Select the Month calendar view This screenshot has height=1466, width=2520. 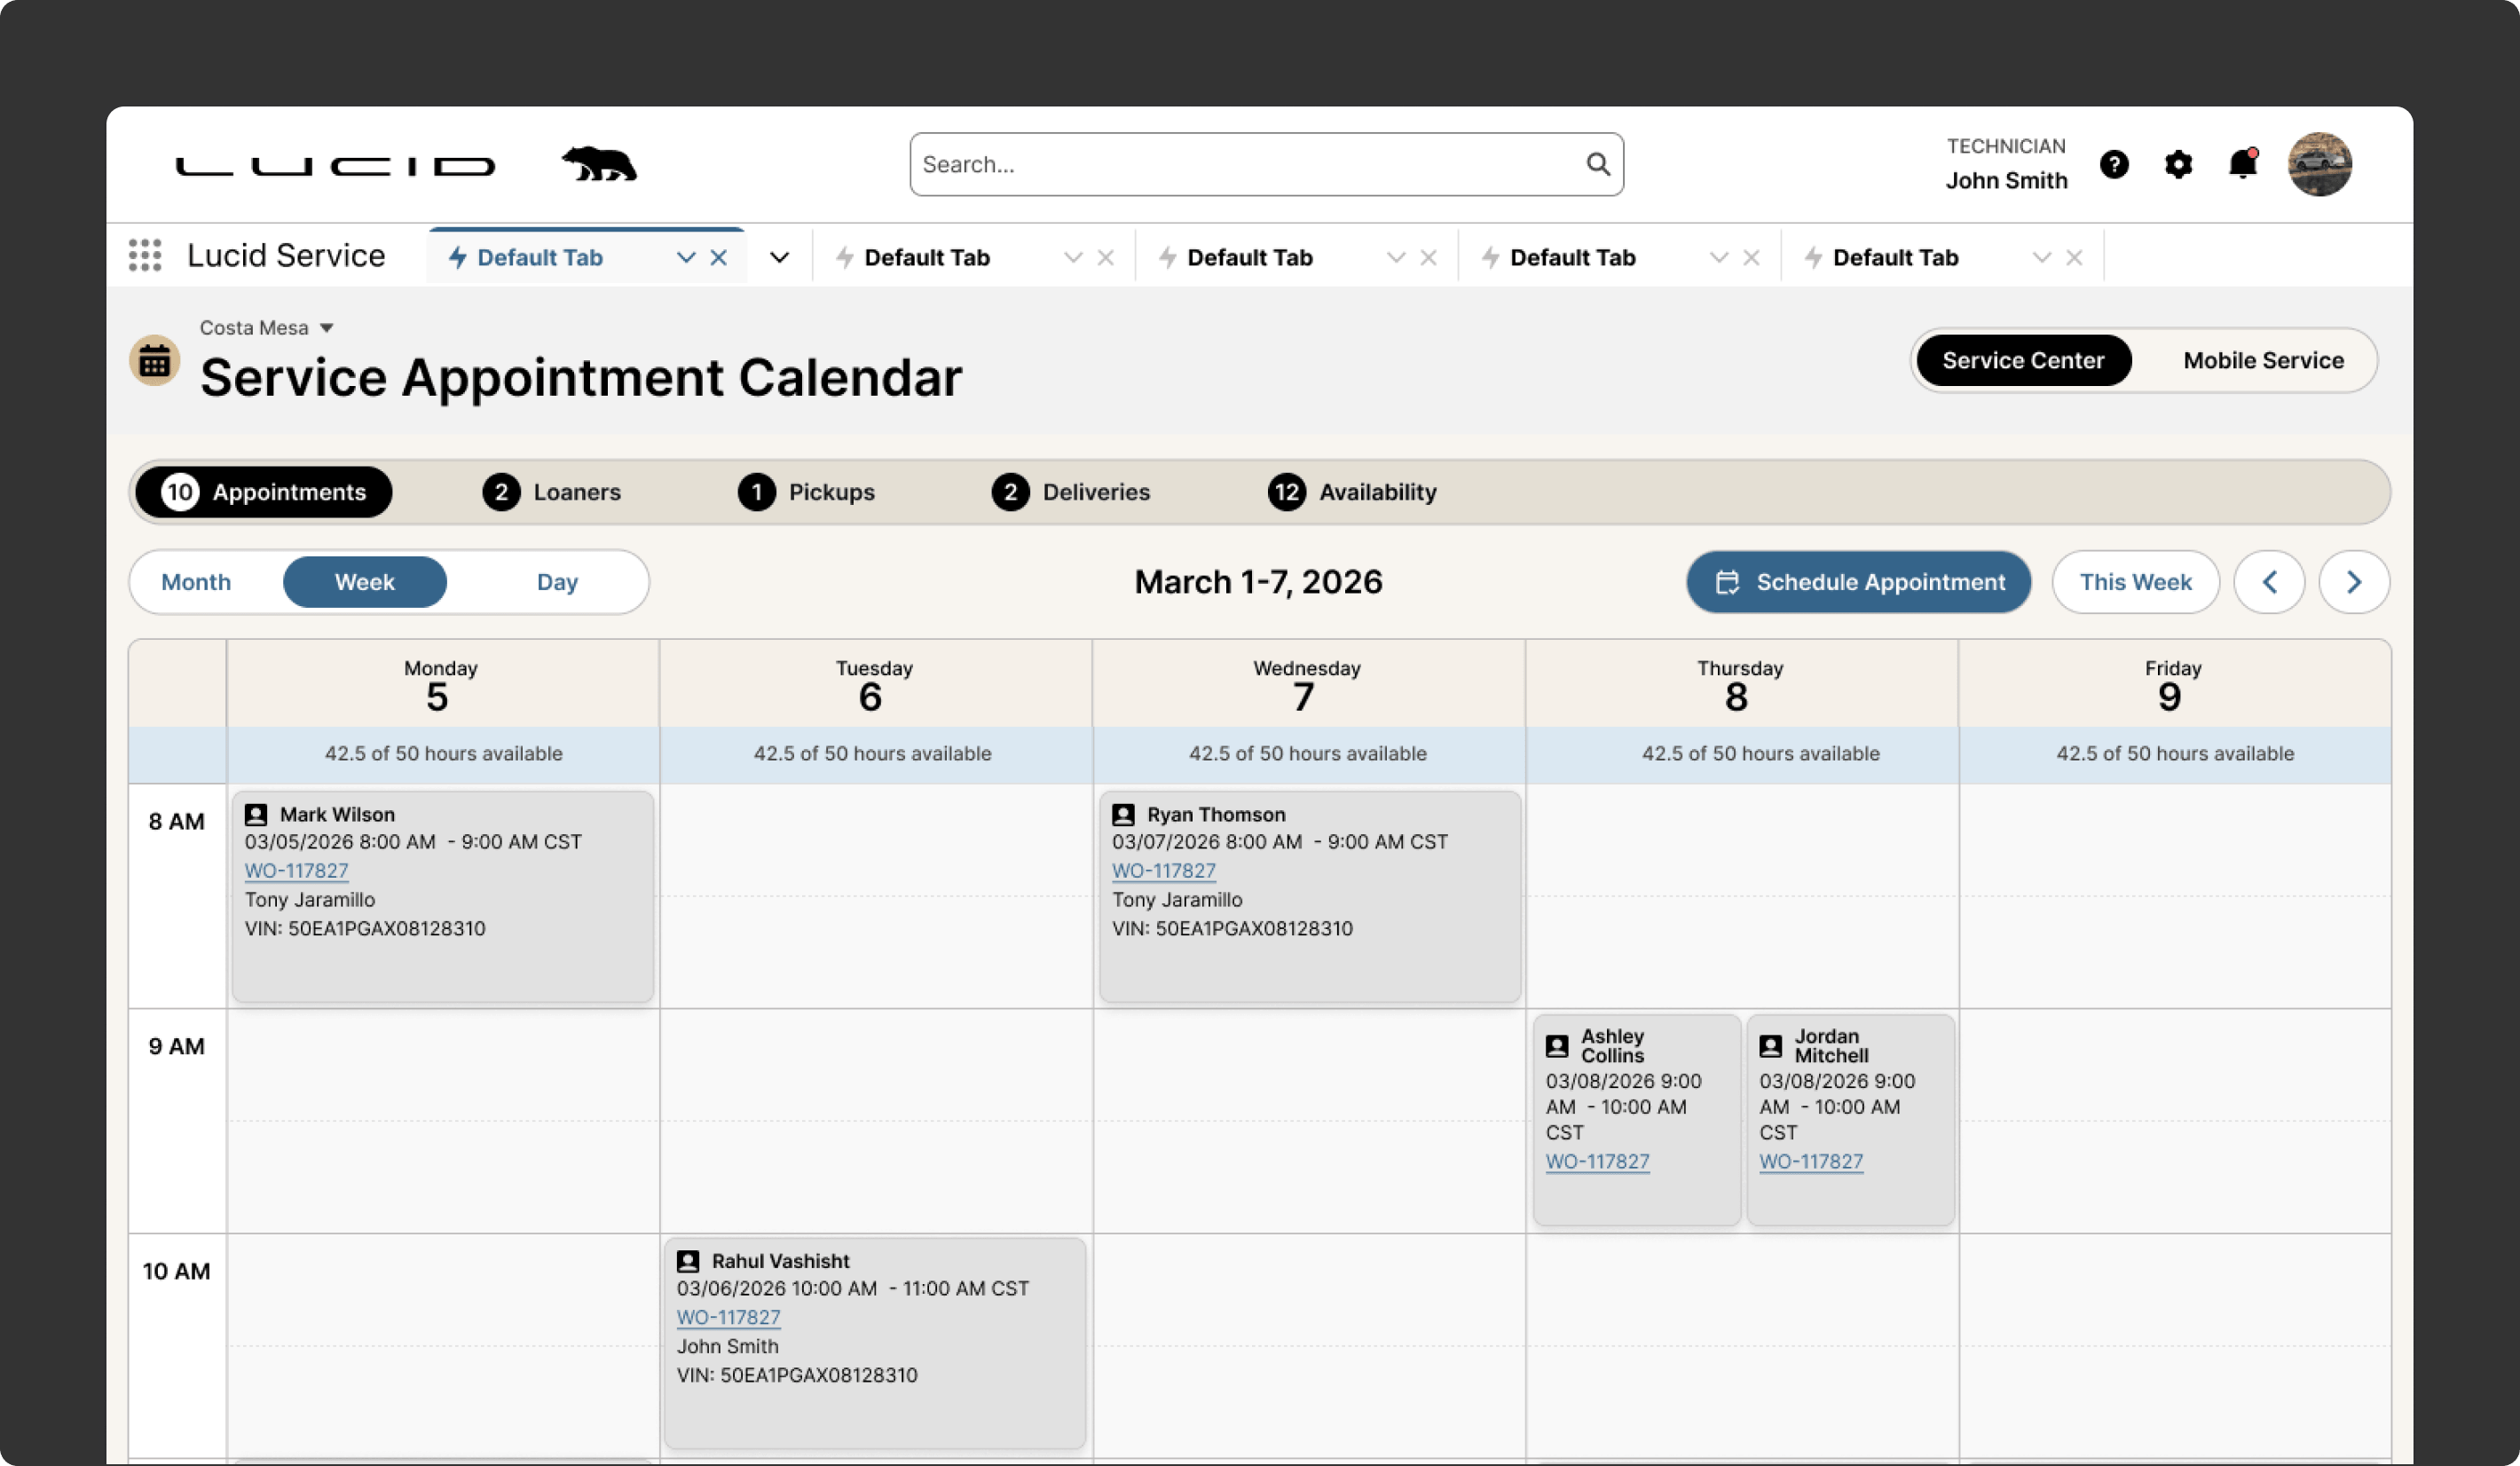196,582
